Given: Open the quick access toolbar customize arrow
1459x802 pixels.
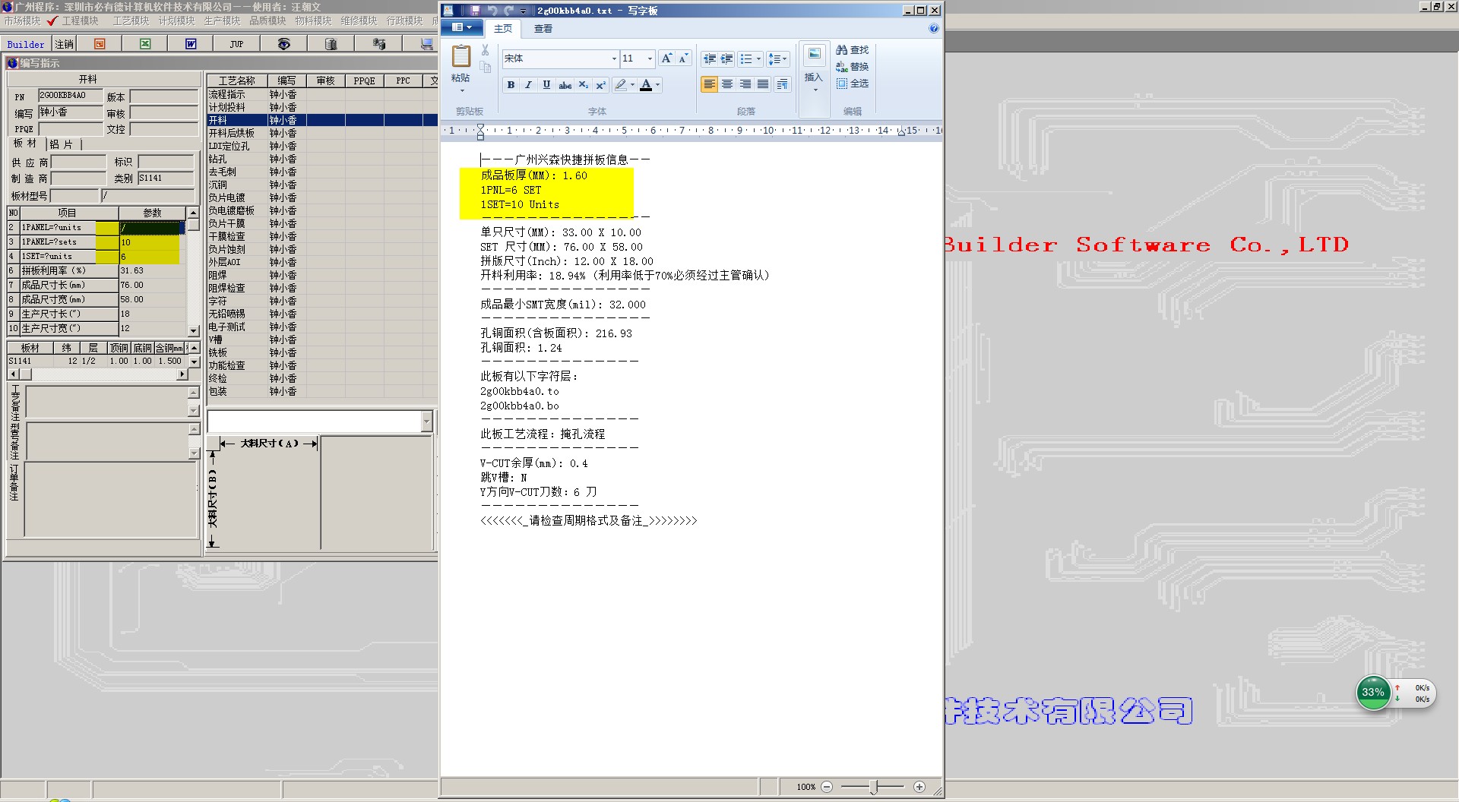Looking at the screenshot, I should pos(523,11).
